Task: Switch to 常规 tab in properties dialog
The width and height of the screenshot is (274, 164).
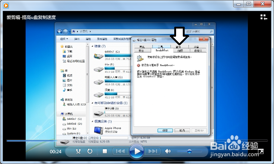Action: click(143, 47)
